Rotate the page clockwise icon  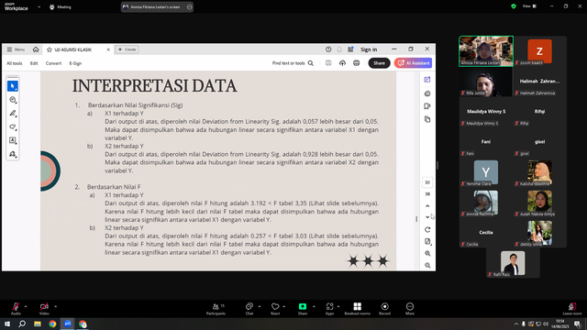(x=427, y=229)
